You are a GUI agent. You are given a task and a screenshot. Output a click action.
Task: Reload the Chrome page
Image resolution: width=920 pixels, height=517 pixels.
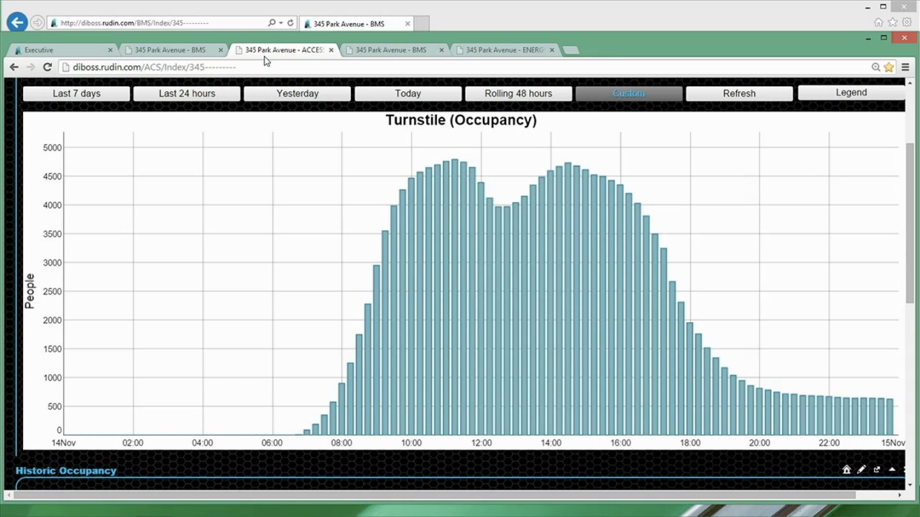click(47, 67)
